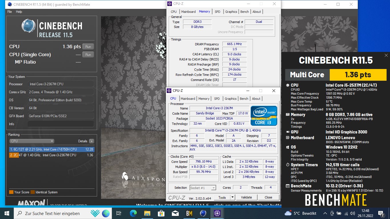The image size is (390, 219).
Task: Click the Motherboard section icon in BenchMate
Action: coord(288,138)
